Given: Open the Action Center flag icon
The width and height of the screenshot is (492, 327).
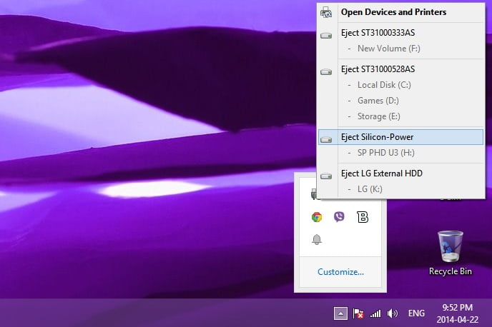Looking at the screenshot, I should [360, 313].
